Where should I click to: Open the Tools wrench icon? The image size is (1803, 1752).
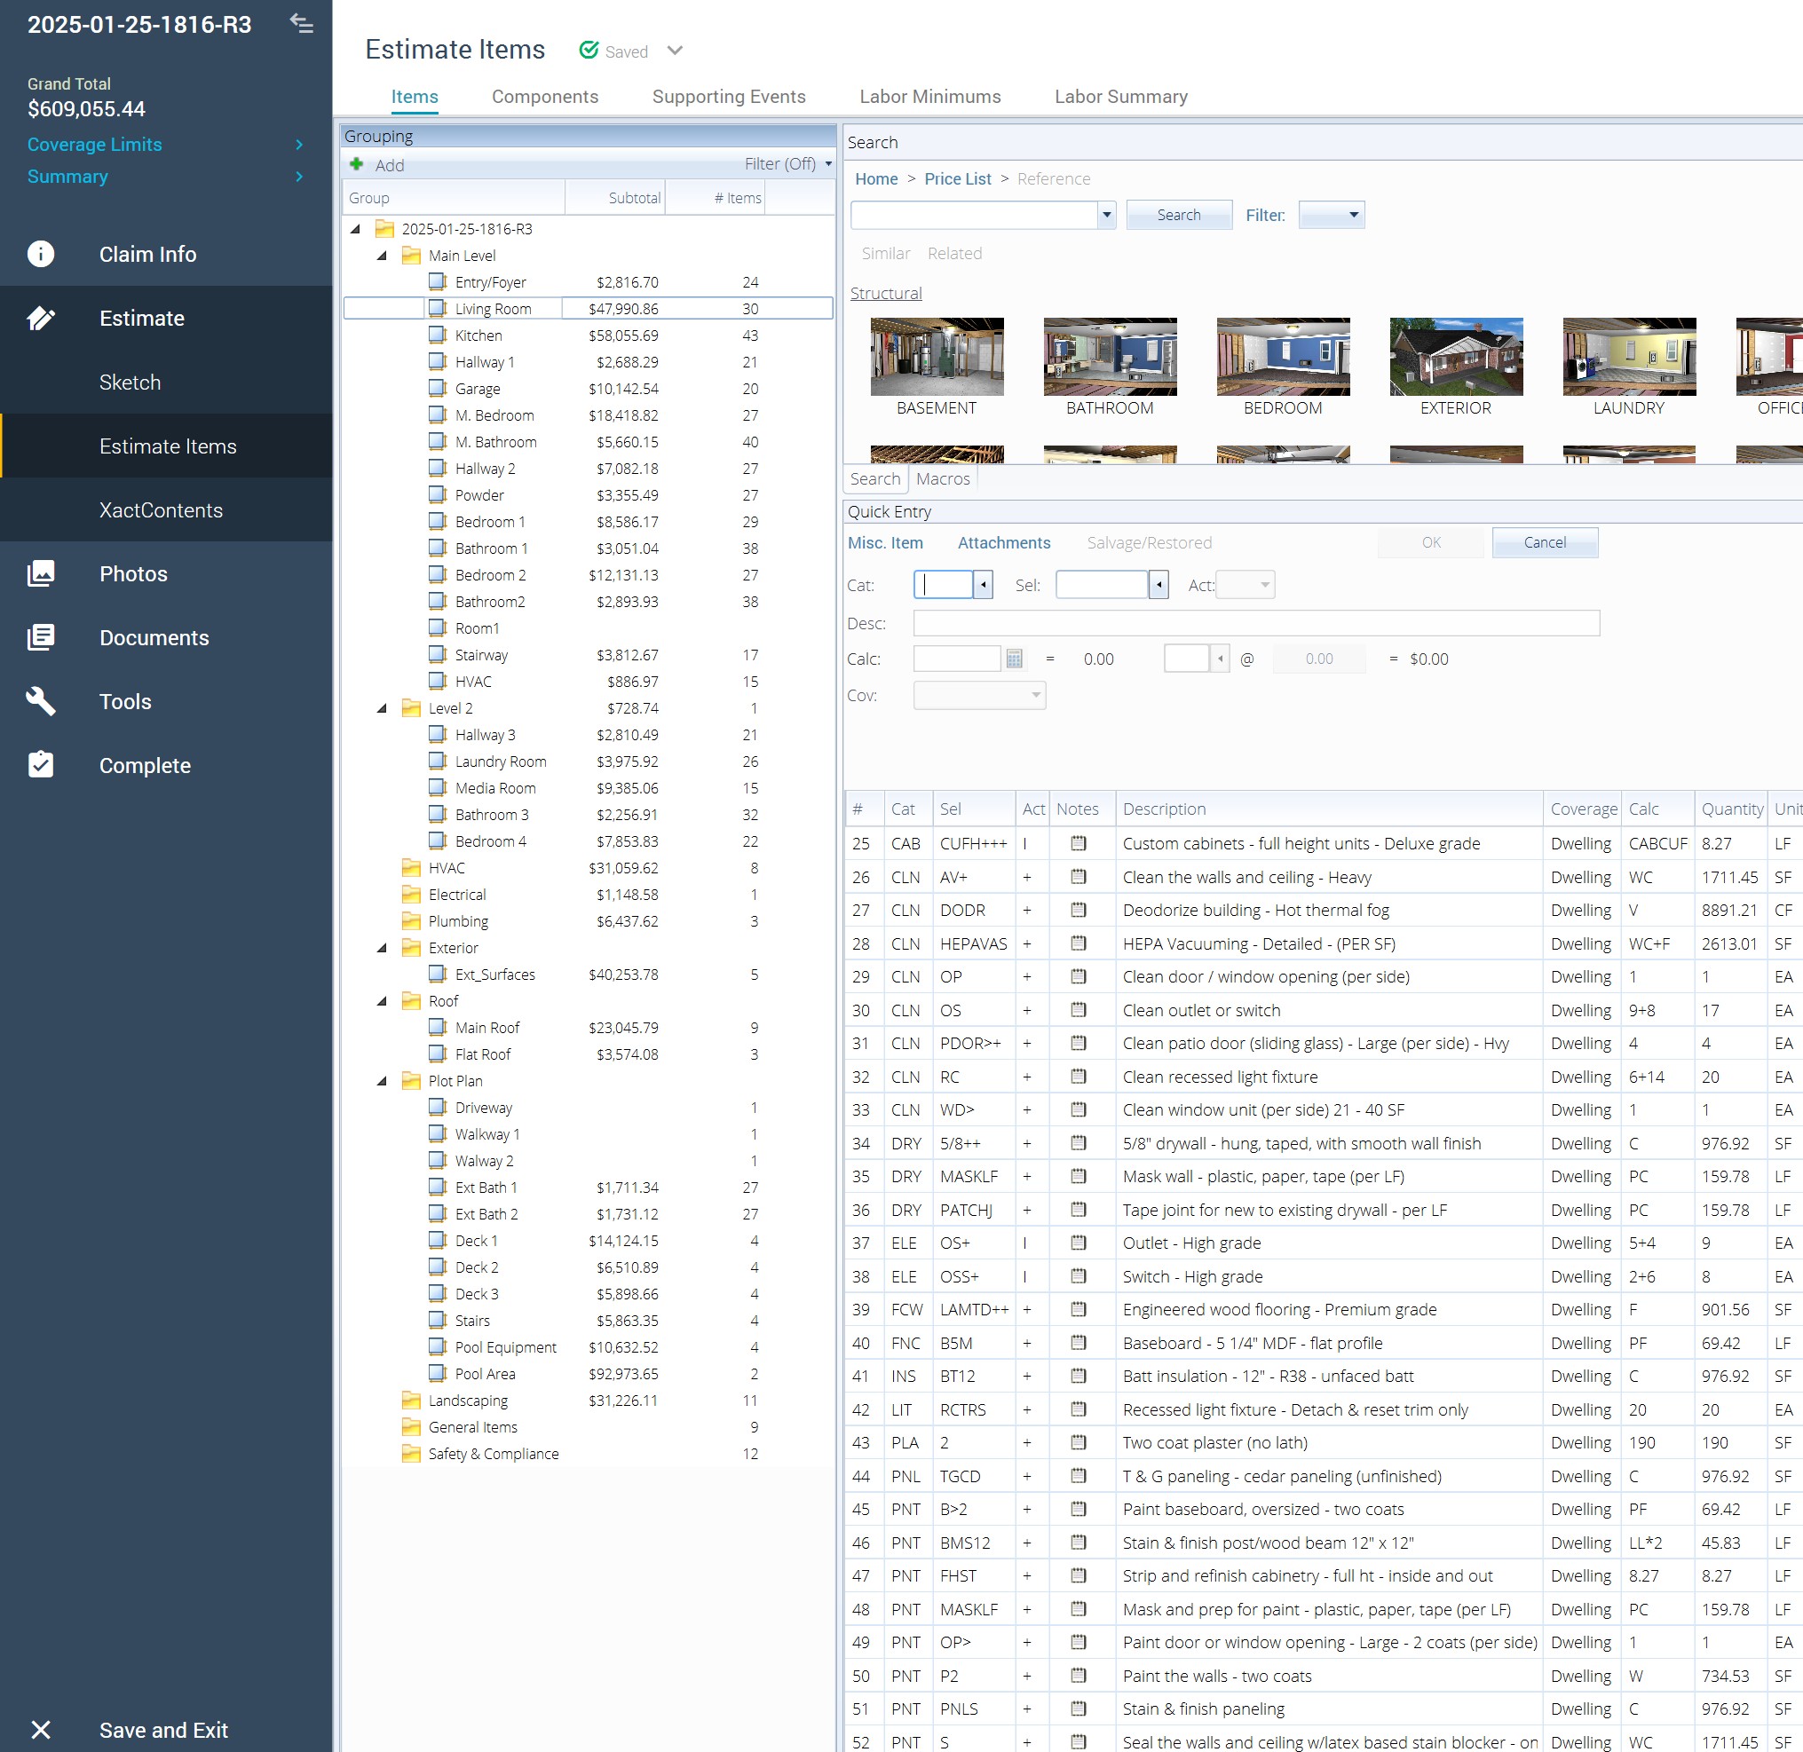[41, 701]
